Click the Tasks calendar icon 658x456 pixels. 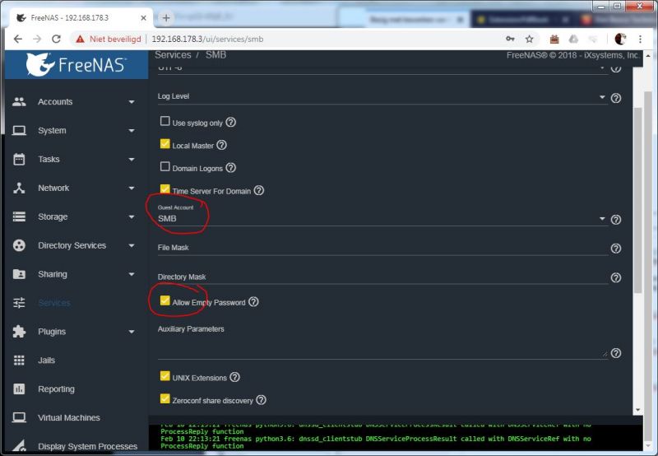click(x=19, y=159)
